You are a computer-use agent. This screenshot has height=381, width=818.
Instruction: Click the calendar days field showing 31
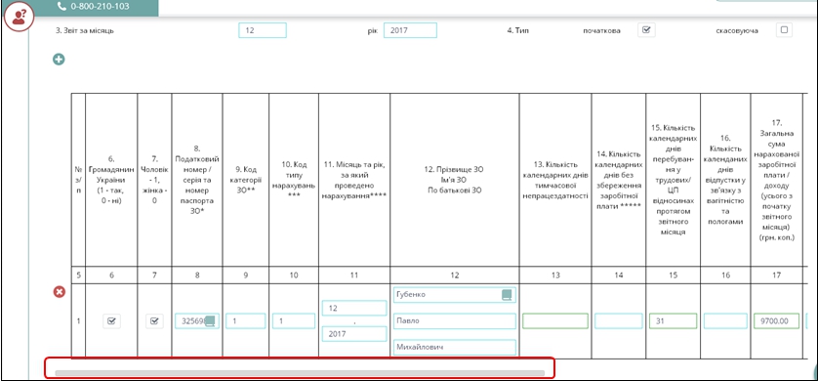[673, 321]
